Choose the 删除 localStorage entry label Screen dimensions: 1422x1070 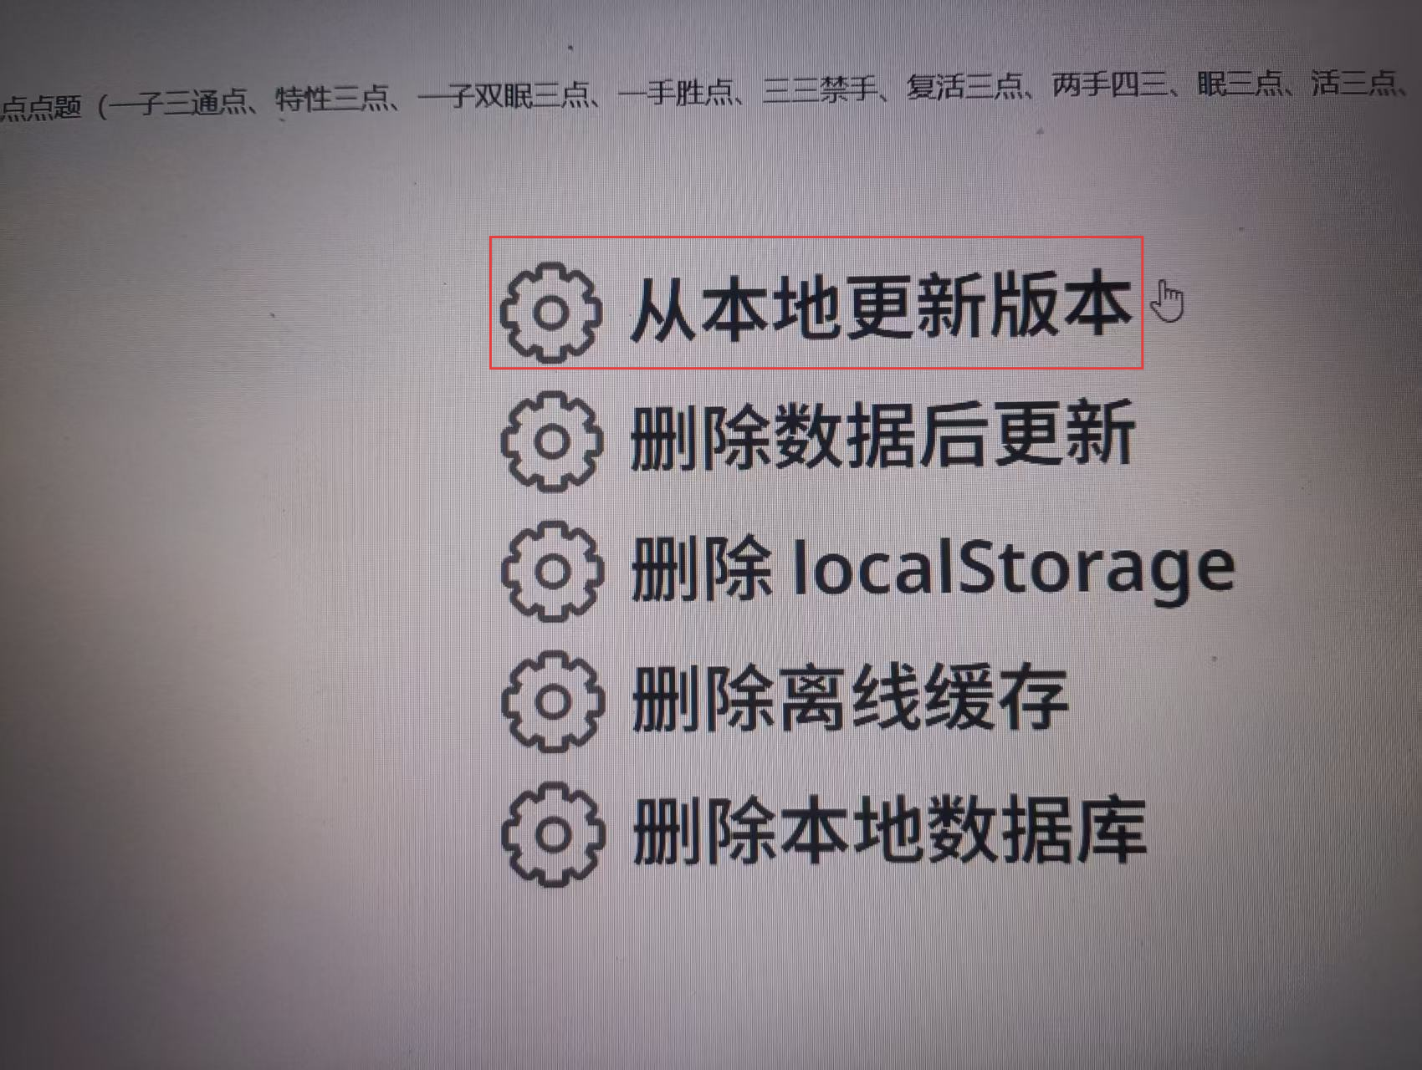[x=933, y=568]
